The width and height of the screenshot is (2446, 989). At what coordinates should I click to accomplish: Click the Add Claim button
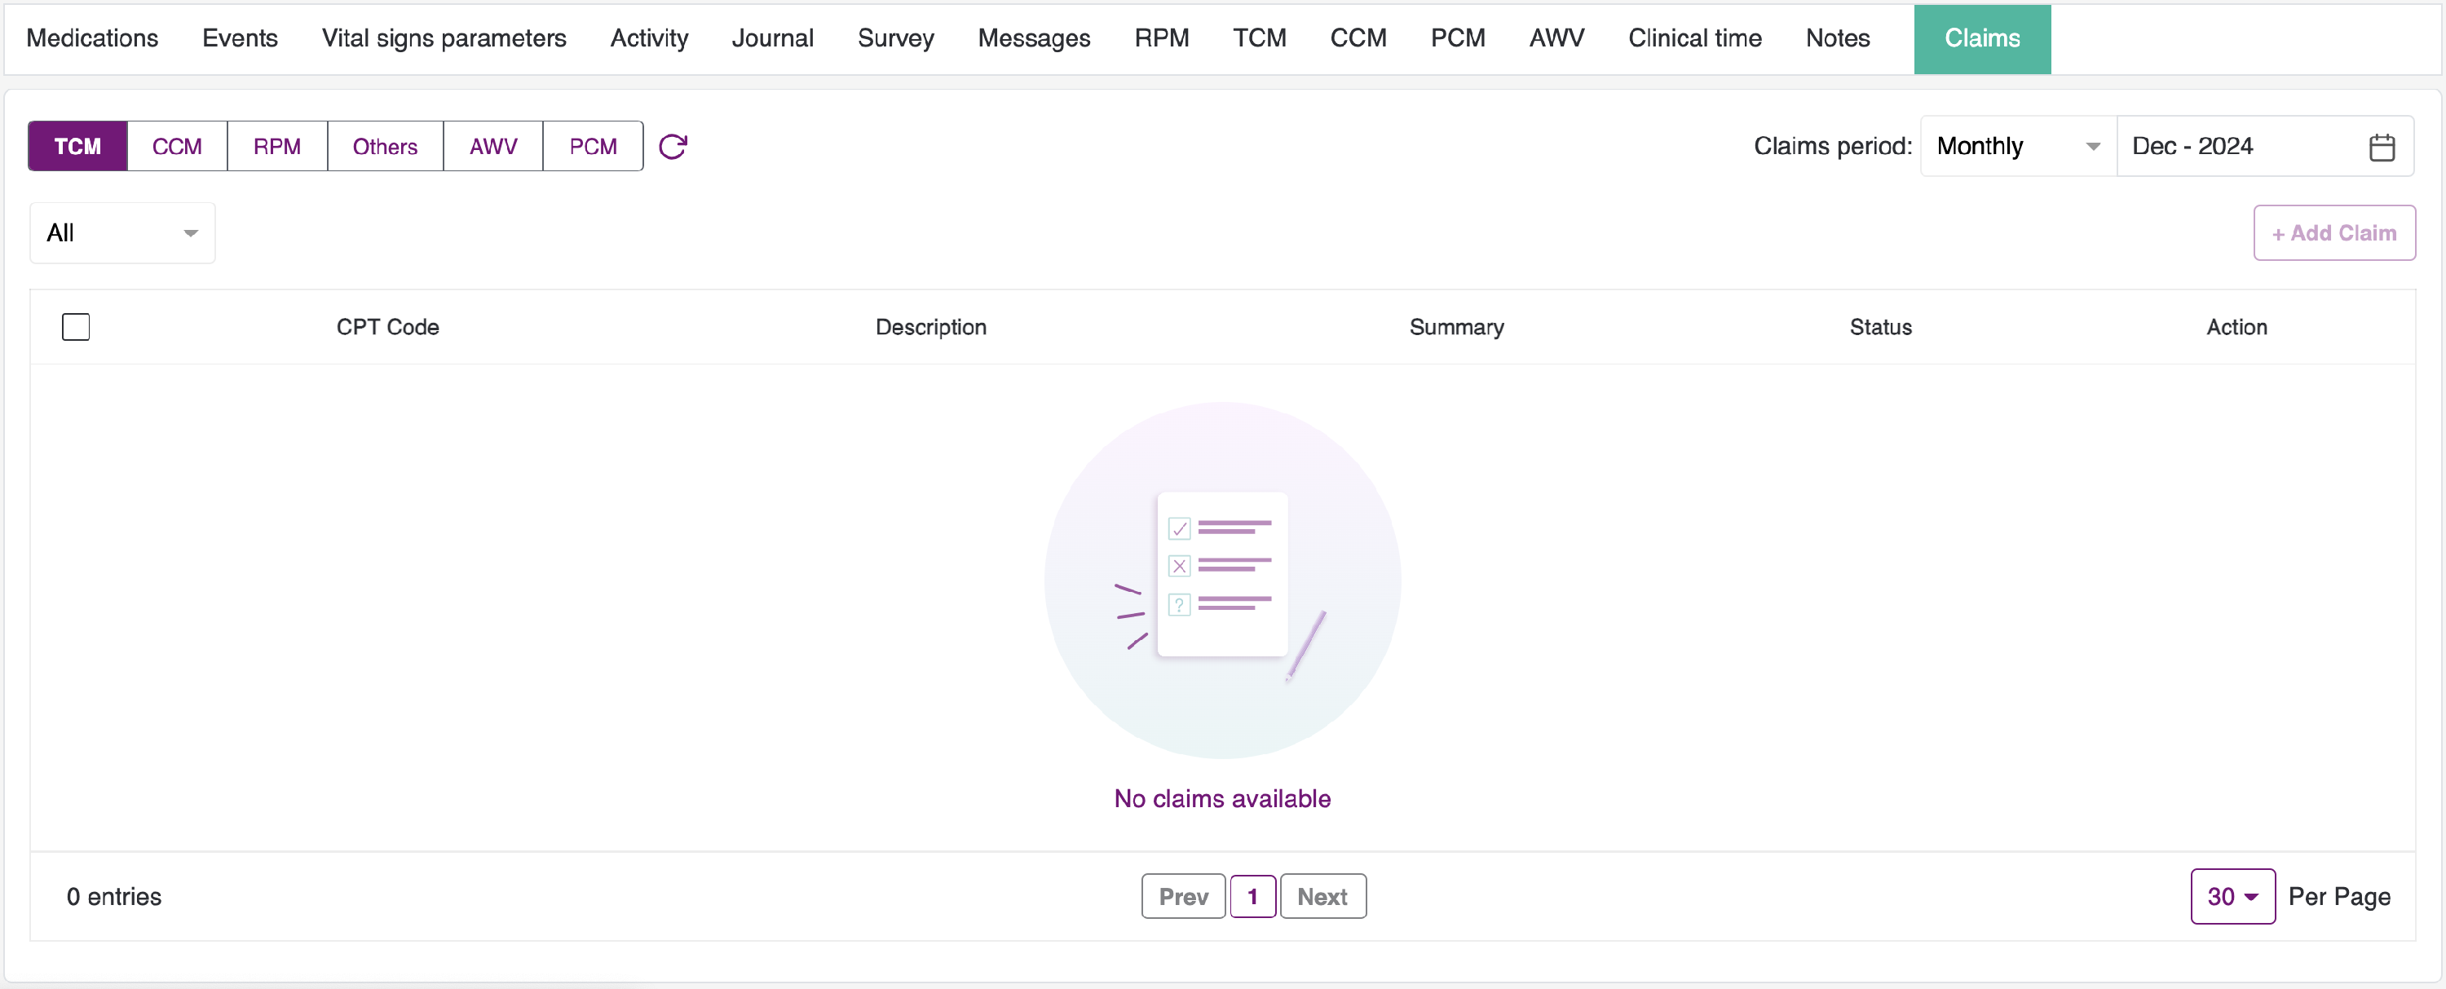tap(2333, 232)
